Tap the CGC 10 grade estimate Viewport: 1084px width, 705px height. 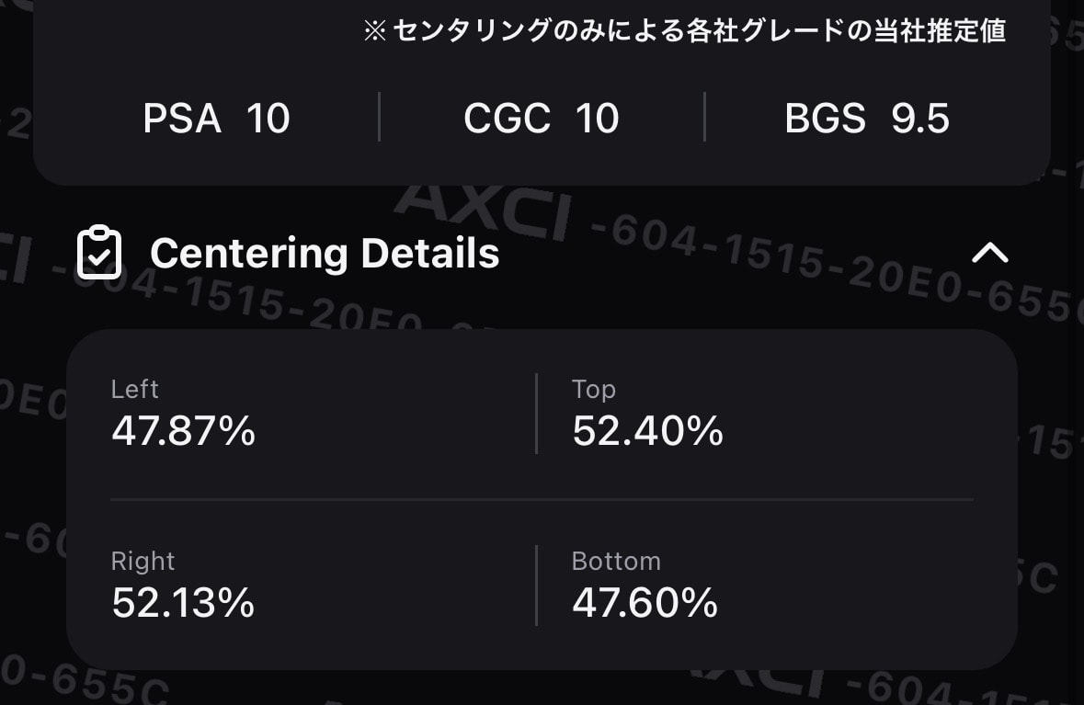[542, 119]
